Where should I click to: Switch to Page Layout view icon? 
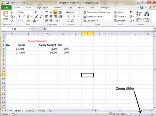pyautogui.click(x=114, y=114)
